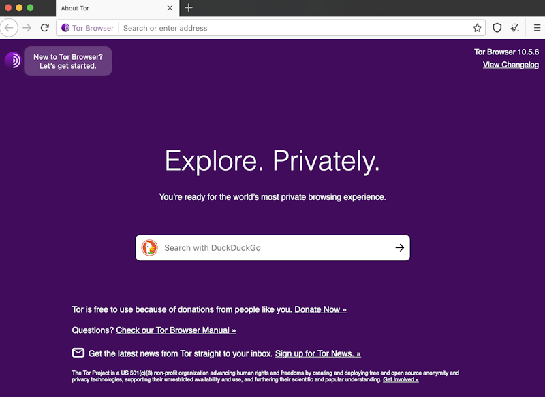The height and width of the screenshot is (397, 545).
Task: Open the Tor Browser Manual link
Action: (x=176, y=330)
